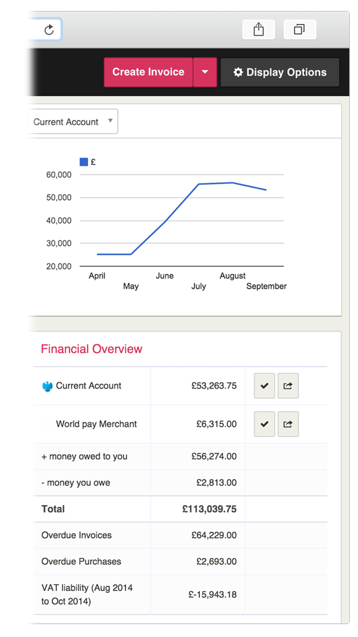Open the browser tabs overview icon
The width and height of the screenshot is (358, 637).
coord(299,29)
